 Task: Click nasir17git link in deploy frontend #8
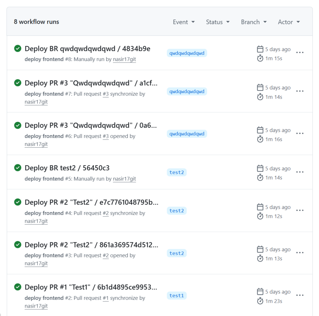[124, 59]
